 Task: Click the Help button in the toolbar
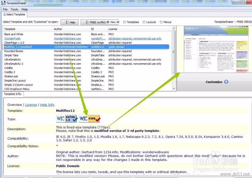(x=70, y=22)
